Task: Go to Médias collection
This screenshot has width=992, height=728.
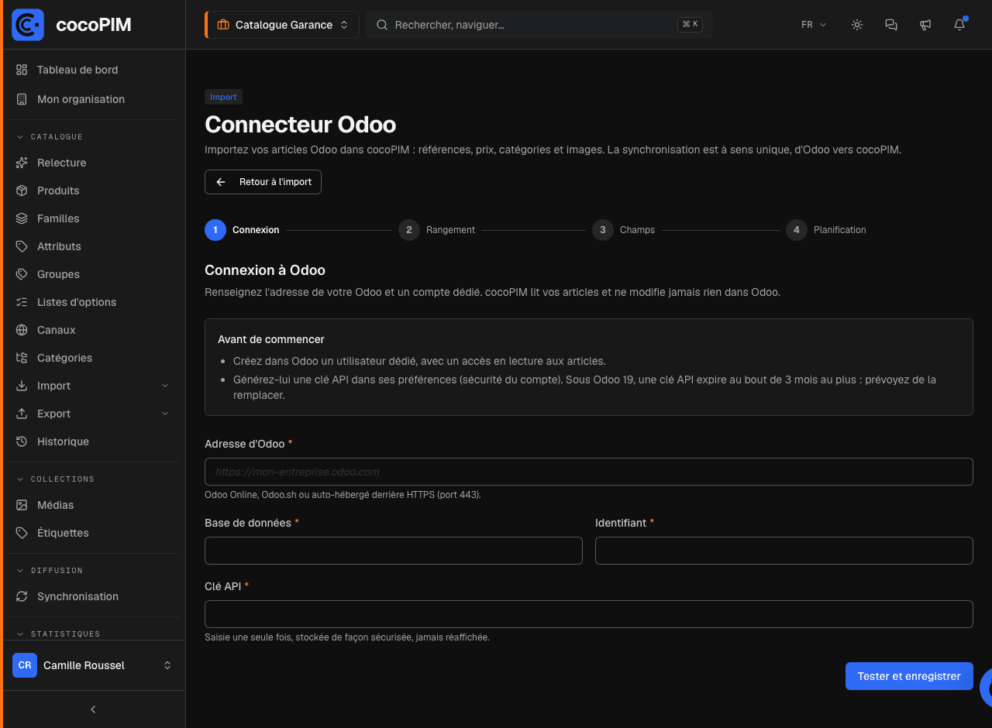Action: pos(93,505)
